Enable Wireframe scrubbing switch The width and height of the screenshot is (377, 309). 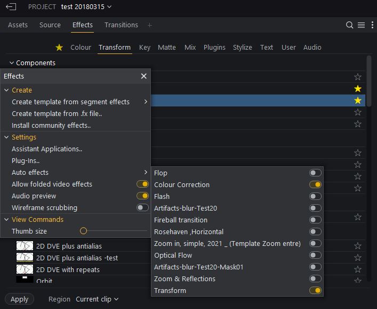click(x=142, y=207)
